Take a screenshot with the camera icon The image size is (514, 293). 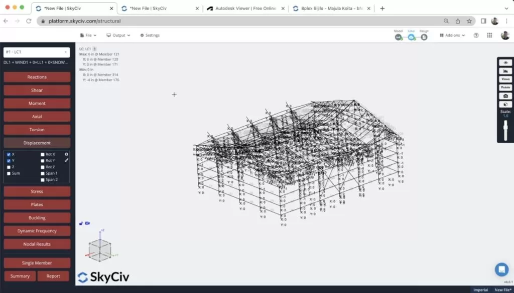[x=505, y=95]
